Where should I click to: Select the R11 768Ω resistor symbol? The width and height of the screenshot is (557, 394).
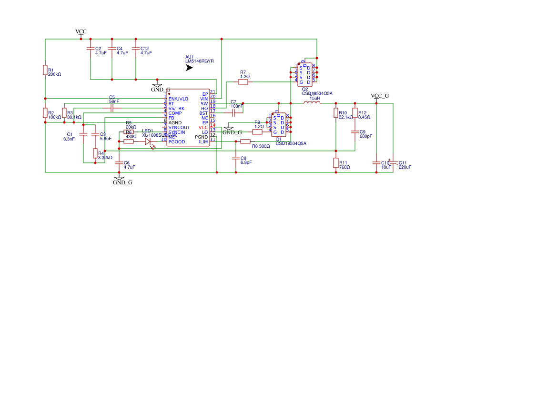point(336,163)
